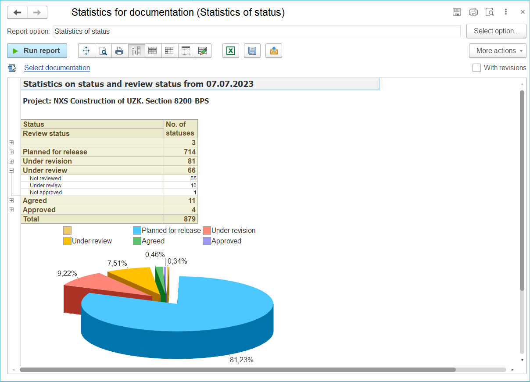Click the send by email envelope icon

click(274, 51)
